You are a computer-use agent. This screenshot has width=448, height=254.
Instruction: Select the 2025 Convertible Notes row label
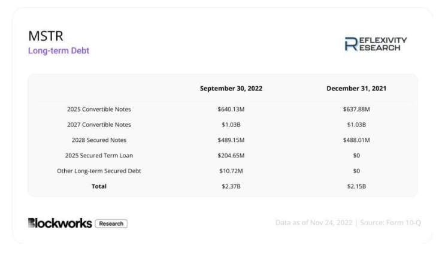point(99,109)
